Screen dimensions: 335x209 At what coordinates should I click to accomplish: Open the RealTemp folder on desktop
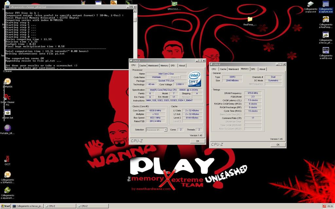click(250, 21)
